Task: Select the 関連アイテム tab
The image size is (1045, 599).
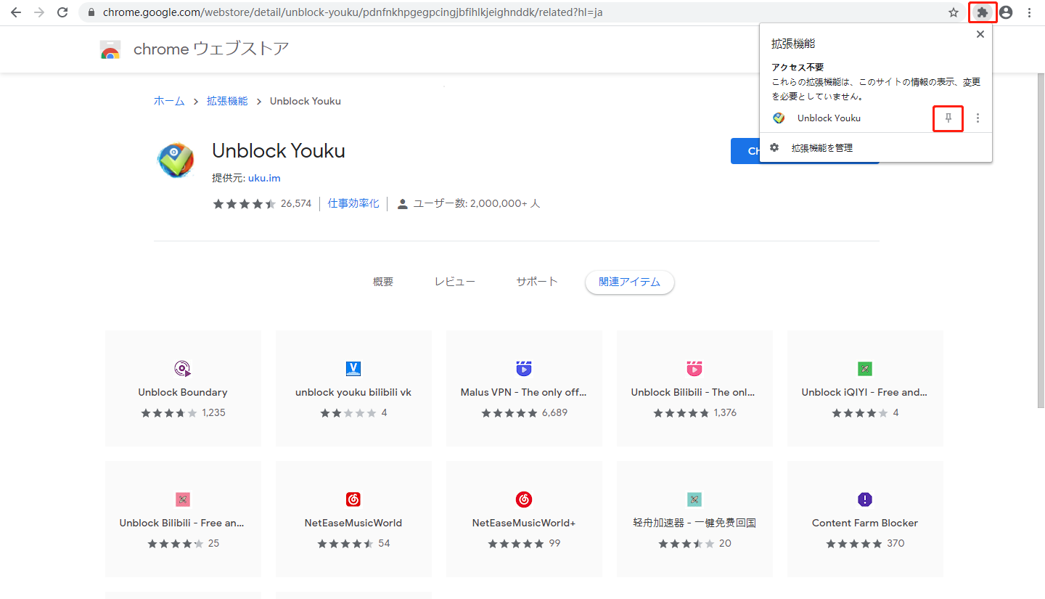Action: coord(630,282)
